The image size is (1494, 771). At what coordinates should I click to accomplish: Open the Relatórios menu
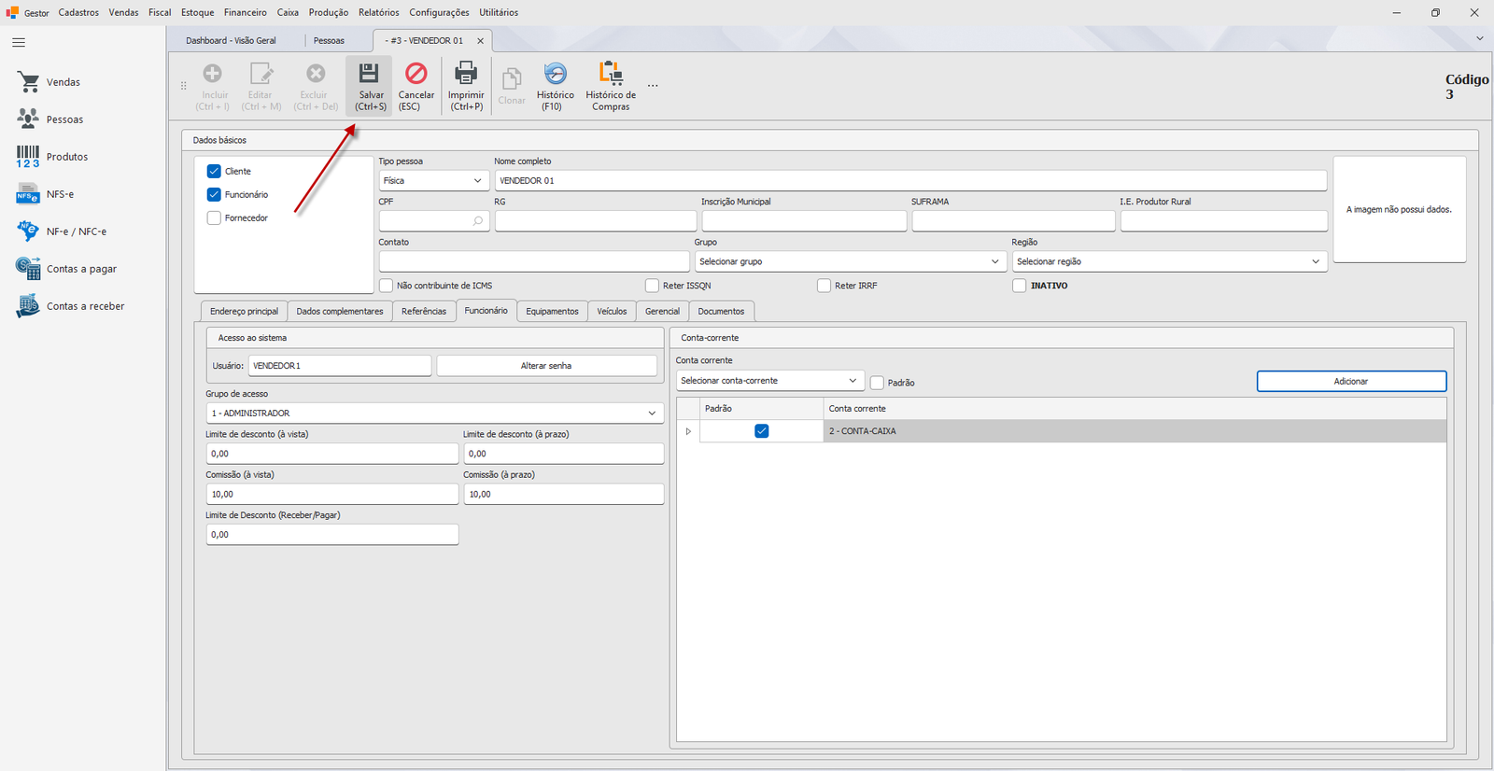pyautogui.click(x=379, y=12)
